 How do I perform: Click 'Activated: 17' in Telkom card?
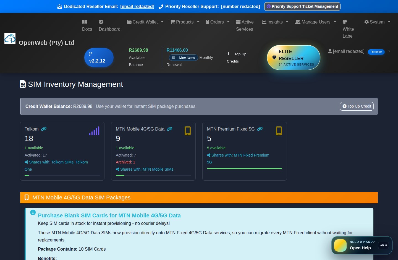point(36,155)
